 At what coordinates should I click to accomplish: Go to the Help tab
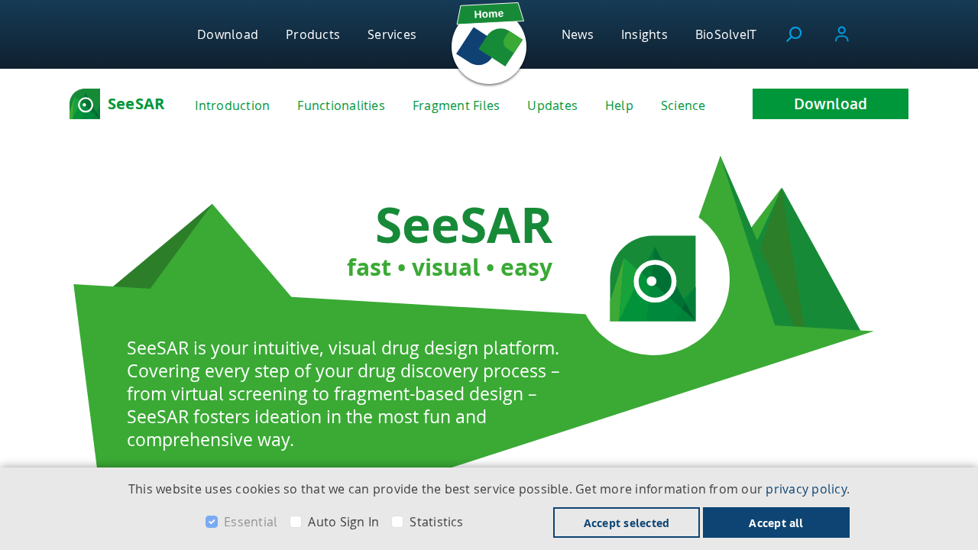pos(619,105)
